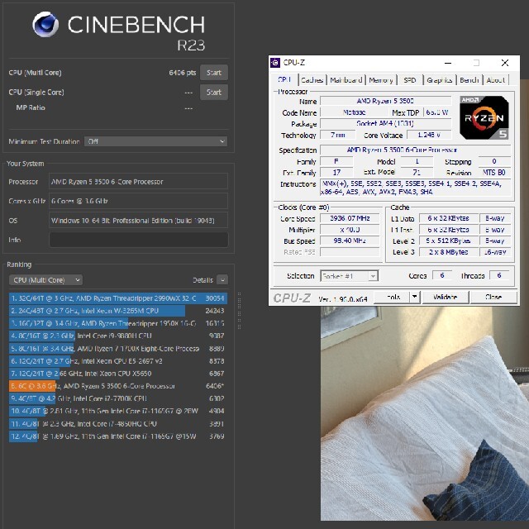This screenshot has width=529, height=529.
Task: Select the highlighted Ryzen 5 3500 ranking row
Action: click(x=118, y=386)
